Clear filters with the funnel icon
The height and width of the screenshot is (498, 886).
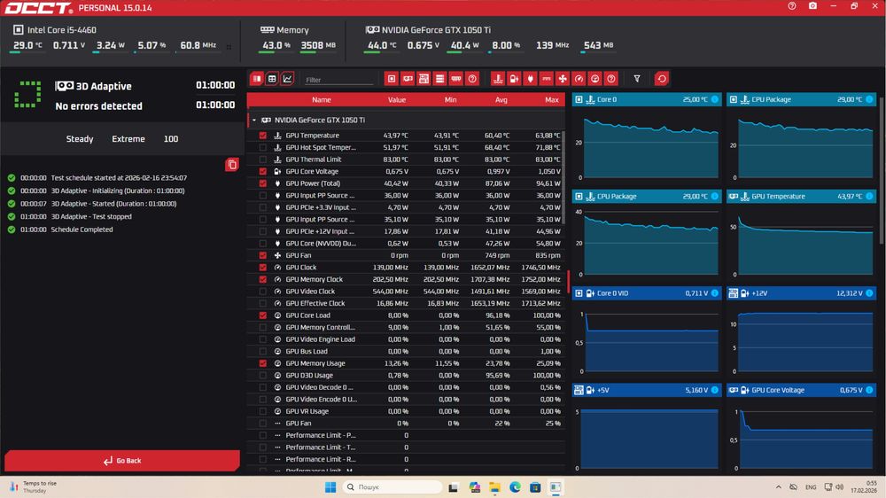click(x=637, y=79)
